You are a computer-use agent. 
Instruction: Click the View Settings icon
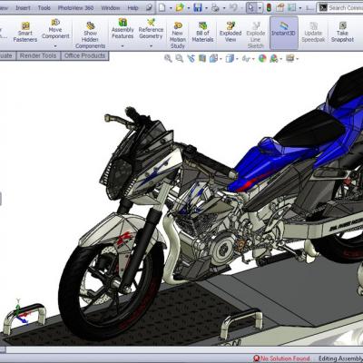tap(289, 57)
